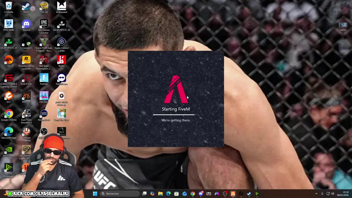352x198 pixels.
Task: Click the microphone tray icon
Action: coord(322,194)
